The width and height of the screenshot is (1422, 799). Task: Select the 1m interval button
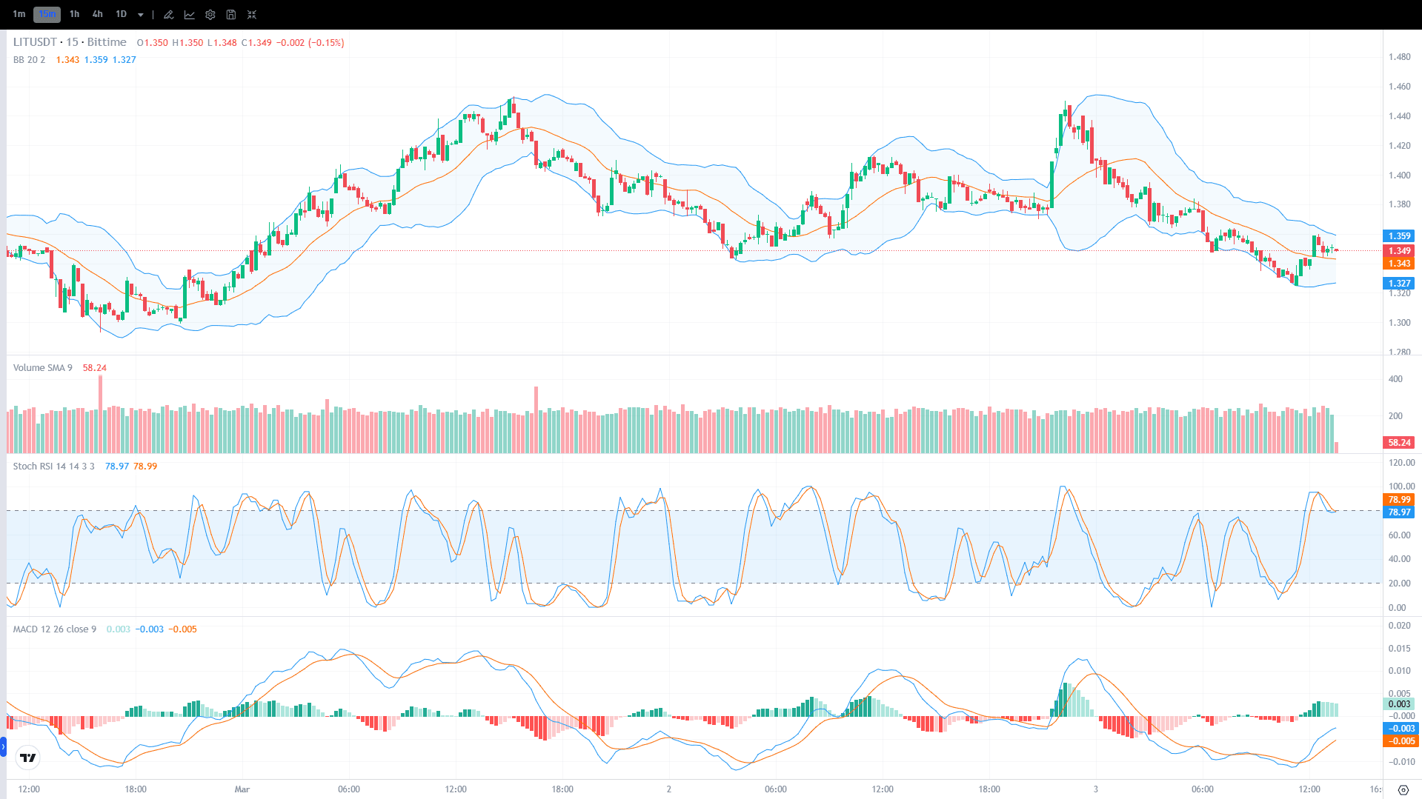19,14
